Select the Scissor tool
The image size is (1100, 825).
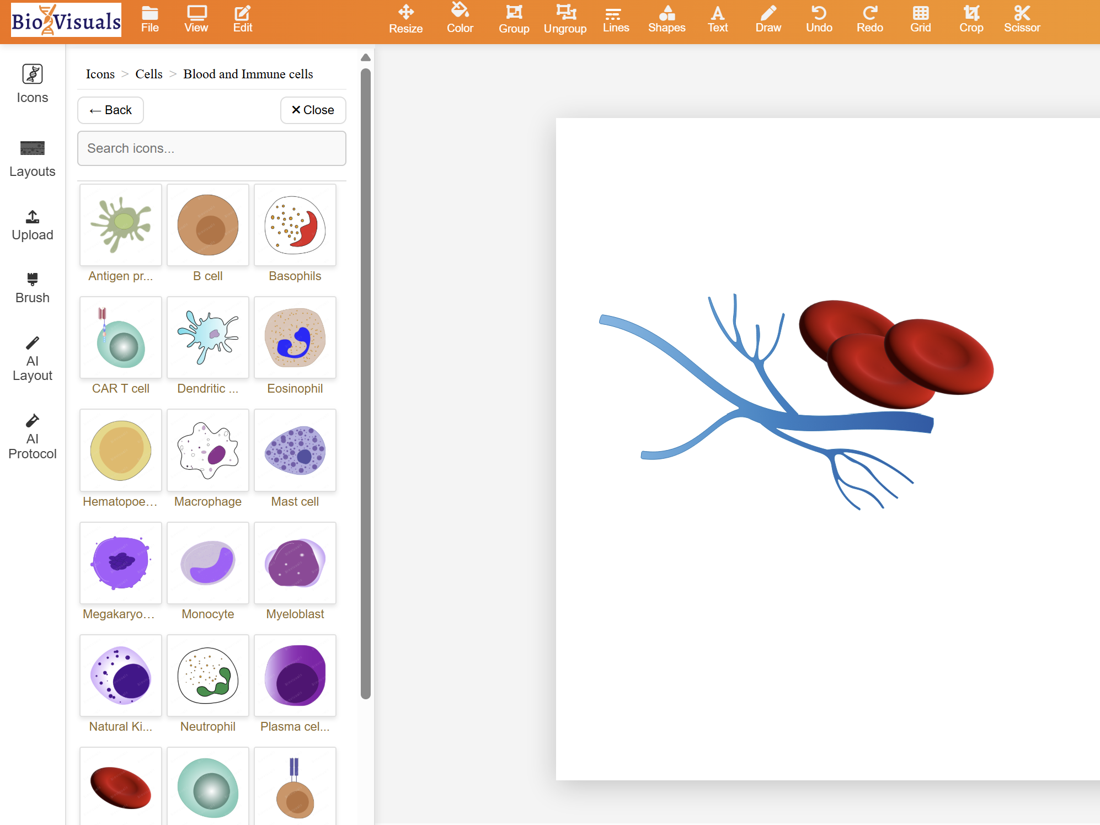[1022, 19]
